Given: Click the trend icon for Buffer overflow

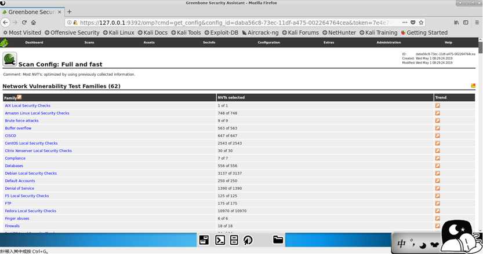Looking at the screenshot, I should pos(437,128).
